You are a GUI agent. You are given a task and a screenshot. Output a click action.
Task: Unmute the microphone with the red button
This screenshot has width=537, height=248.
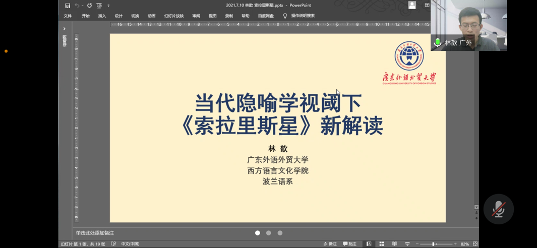pyautogui.click(x=498, y=209)
